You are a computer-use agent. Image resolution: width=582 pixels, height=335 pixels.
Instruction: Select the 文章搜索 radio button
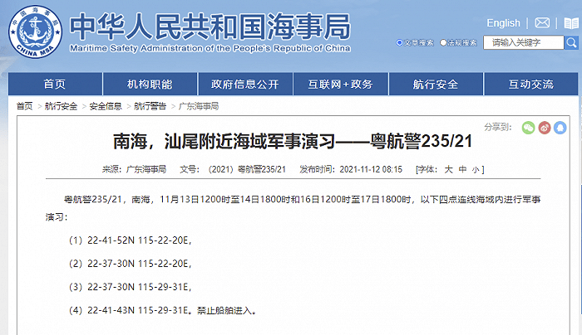point(401,41)
